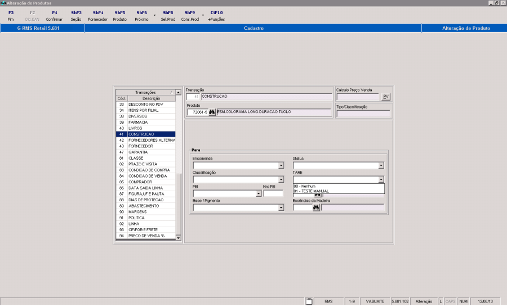Open ShF5 Produto function
Viewport: 507px width, 307px height.
click(x=119, y=16)
